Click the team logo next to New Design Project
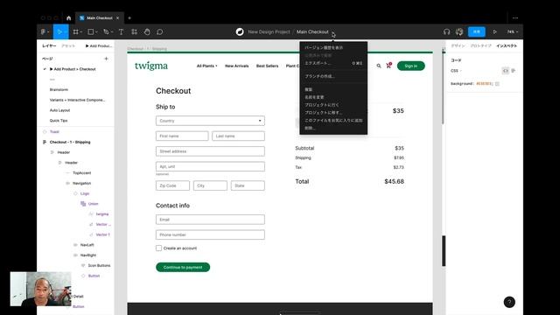Viewport: 560px width, 315px height. pyautogui.click(x=240, y=31)
